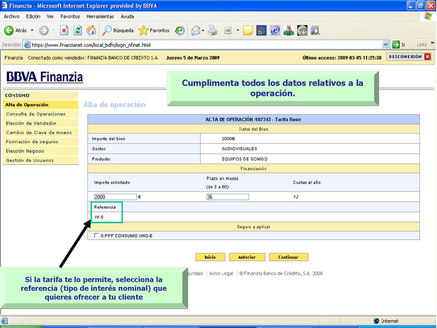
Task: Open the Edición menu
Action: pyautogui.click(x=33, y=17)
